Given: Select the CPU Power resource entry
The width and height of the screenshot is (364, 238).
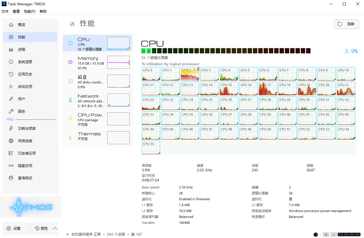Looking at the screenshot, I should coord(97,119).
